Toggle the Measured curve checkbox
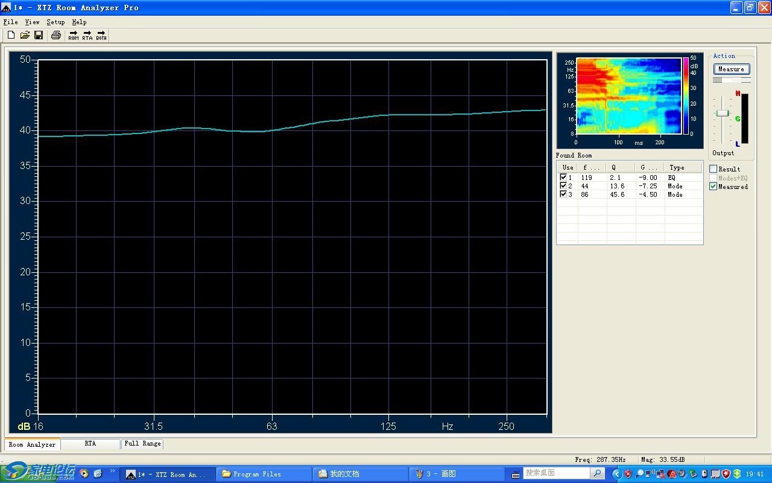772x483 pixels. coord(713,187)
